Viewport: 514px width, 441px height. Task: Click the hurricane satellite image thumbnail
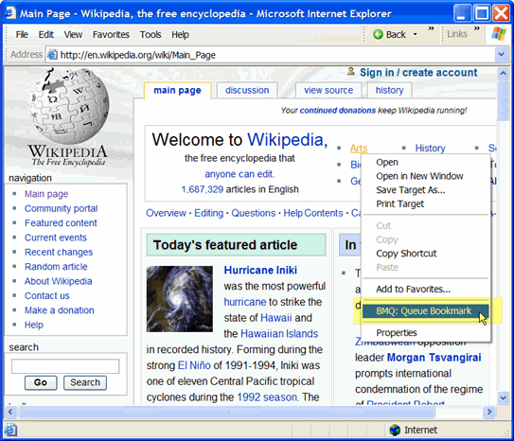[x=179, y=299]
